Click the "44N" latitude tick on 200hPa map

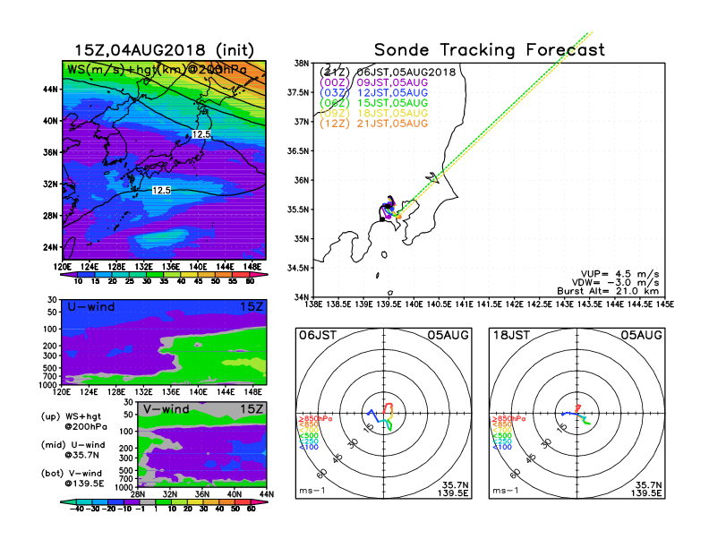tap(51, 90)
